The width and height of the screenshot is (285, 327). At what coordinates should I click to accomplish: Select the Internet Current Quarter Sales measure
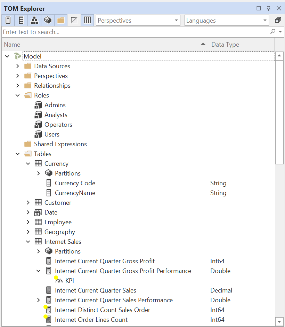pyautogui.click(x=95, y=290)
